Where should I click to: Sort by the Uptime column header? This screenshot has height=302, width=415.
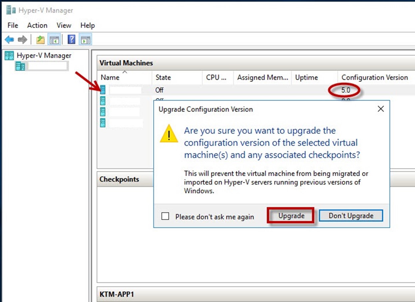[314, 78]
